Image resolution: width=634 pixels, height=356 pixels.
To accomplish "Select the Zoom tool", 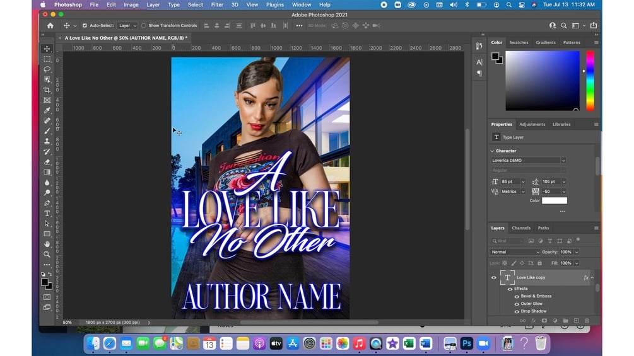I will pos(47,254).
